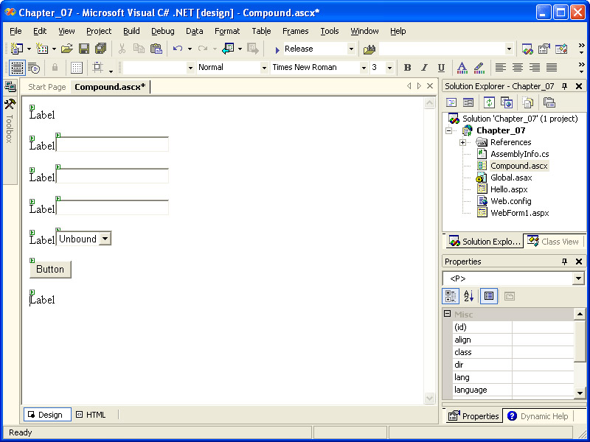Click the Open File folder icon
This screenshot has width=590, height=442.
(x=66, y=49)
